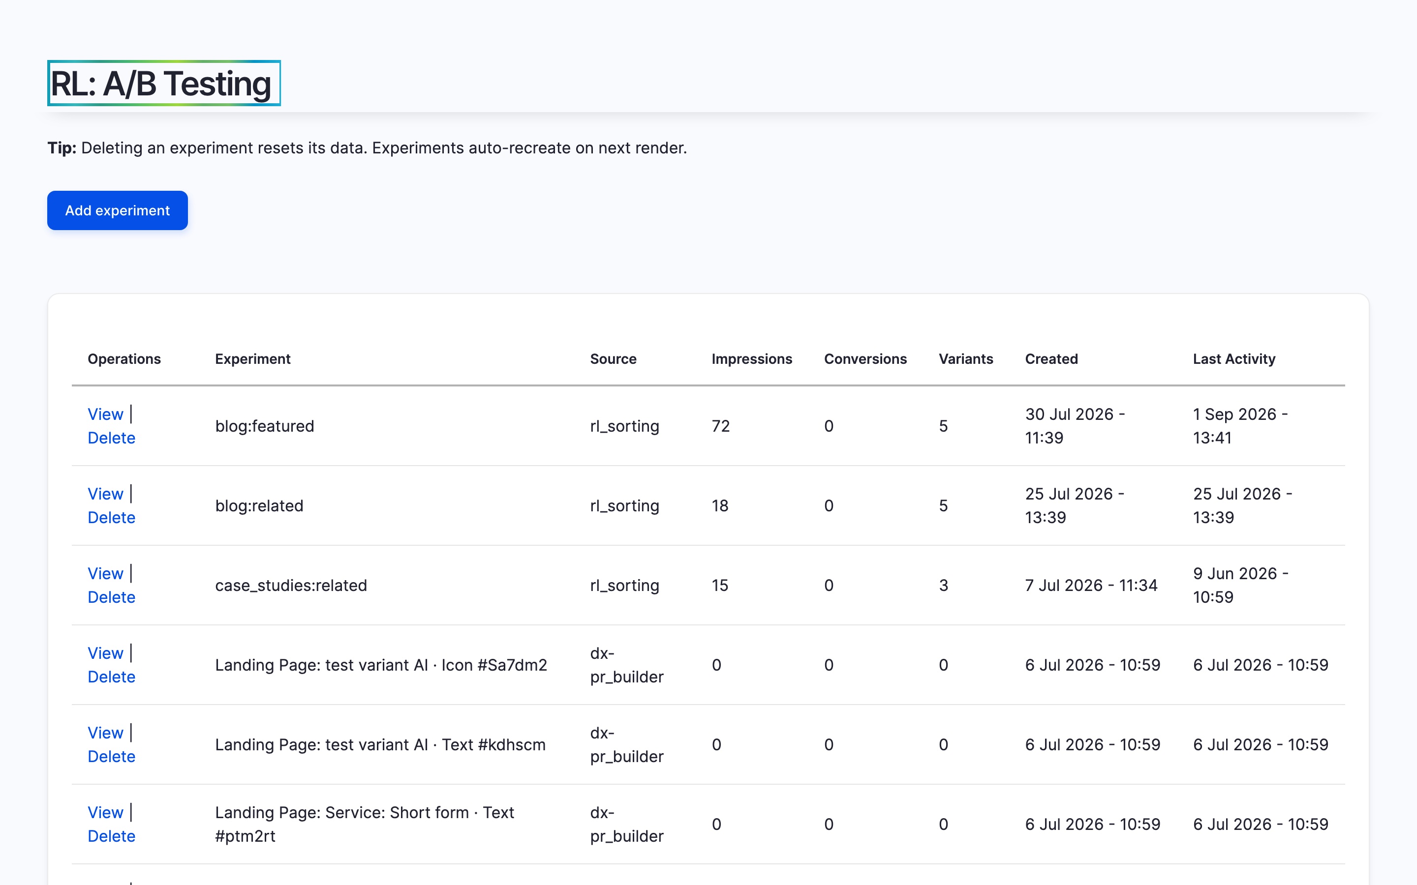Click variants count 3 for case_studies:related
This screenshot has width=1417, height=885.
coord(943,585)
